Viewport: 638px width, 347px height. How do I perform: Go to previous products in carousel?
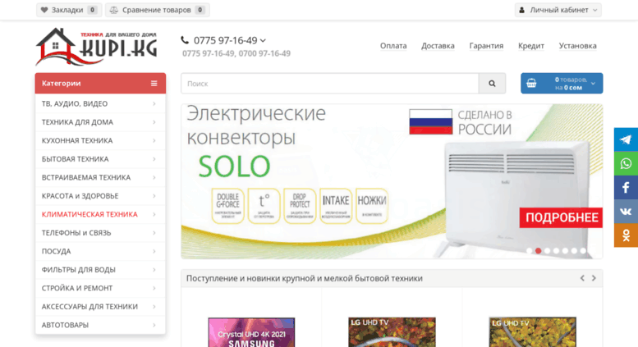582,278
